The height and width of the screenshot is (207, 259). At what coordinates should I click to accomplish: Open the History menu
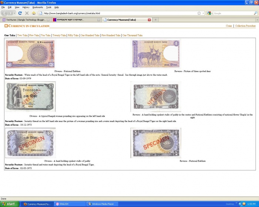click(x=26, y=7)
